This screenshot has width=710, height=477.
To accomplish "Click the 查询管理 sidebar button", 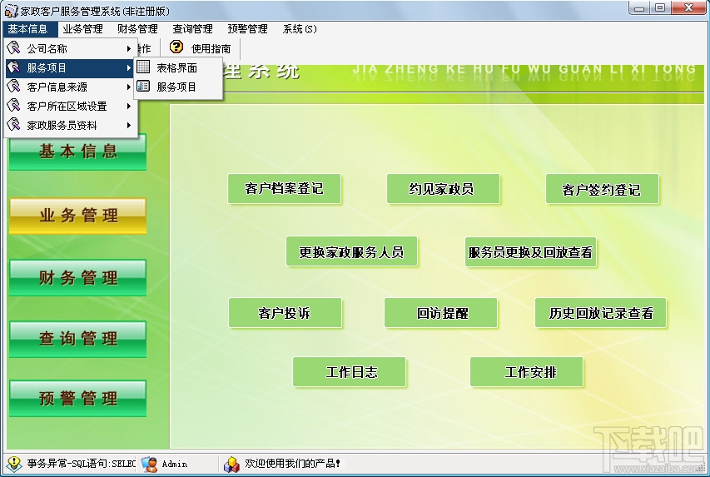I will click(x=78, y=339).
